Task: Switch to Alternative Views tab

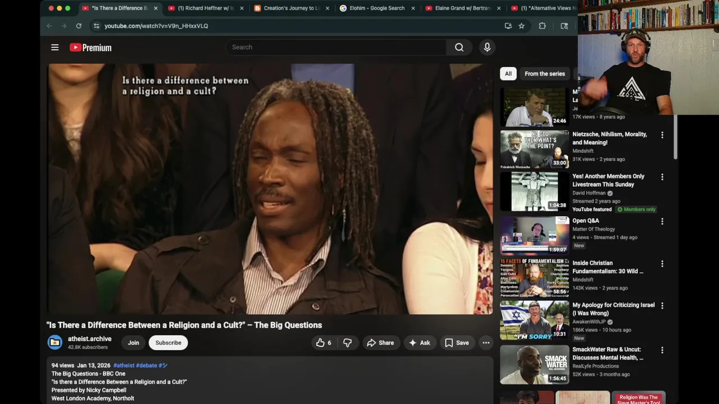Action: pyautogui.click(x=543, y=8)
